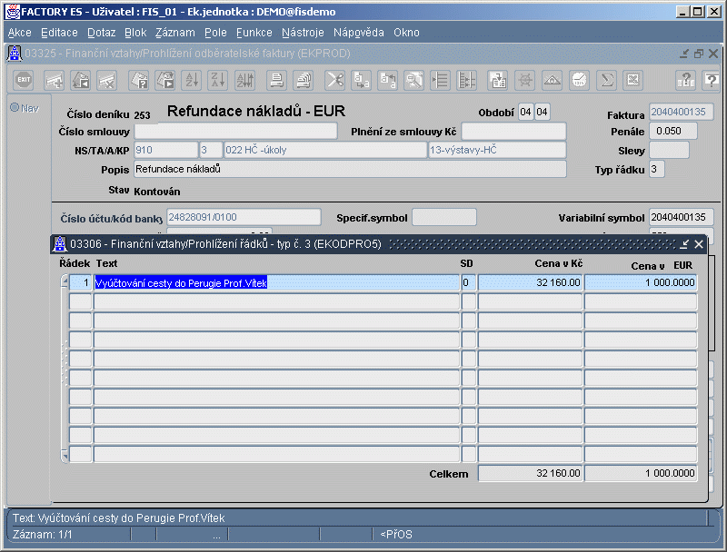727x552 pixels.
Task: Click the list of values icon
Action: point(440,81)
